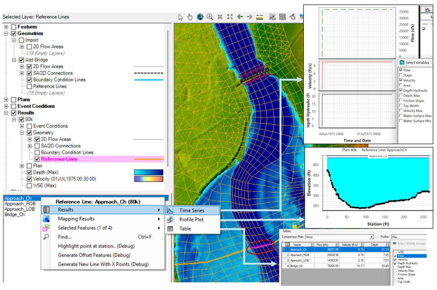Select the arrow pointer tool

click(x=181, y=17)
